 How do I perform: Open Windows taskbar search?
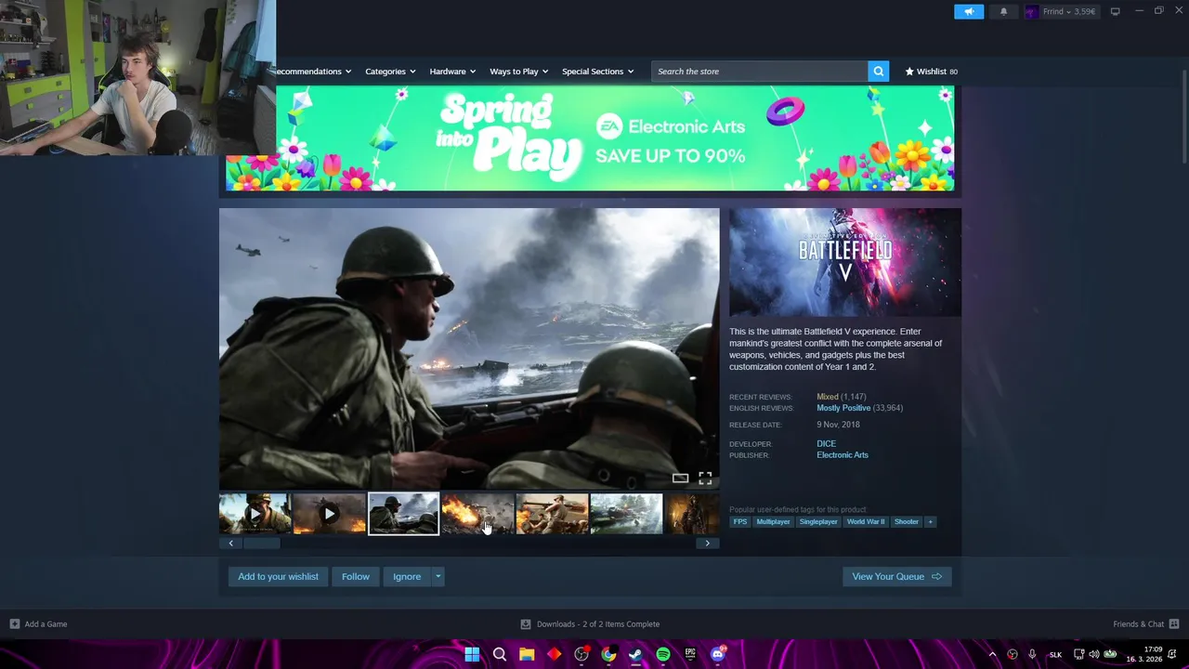[499, 654]
